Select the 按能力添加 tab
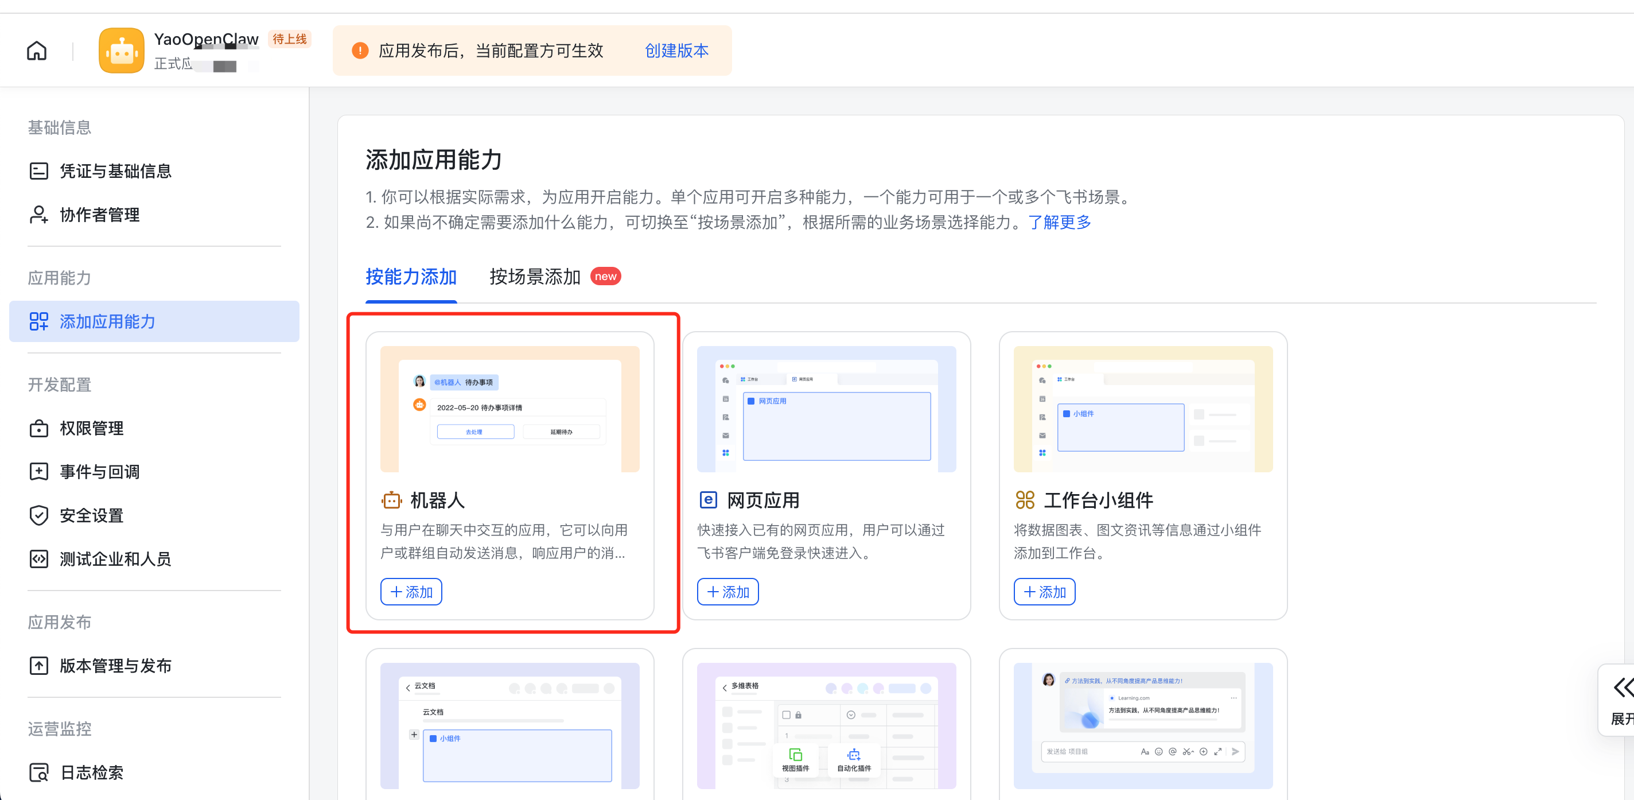1634x800 pixels. point(411,277)
